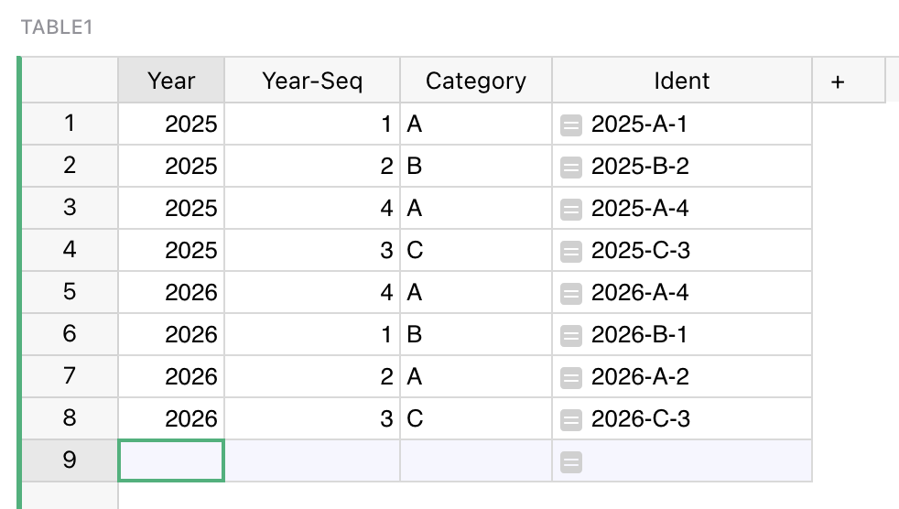Screen dimensions: 899x509
Task: Click the formula icon beside 2025-B-2
Action: [570, 167]
